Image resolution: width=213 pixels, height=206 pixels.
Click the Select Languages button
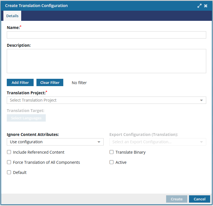(x=26, y=118)
